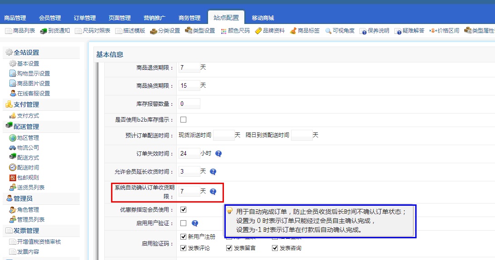Open 尺码对照表 in the toolbar
The width and height of the screenshot is (495, 260).
coord(92,31)
